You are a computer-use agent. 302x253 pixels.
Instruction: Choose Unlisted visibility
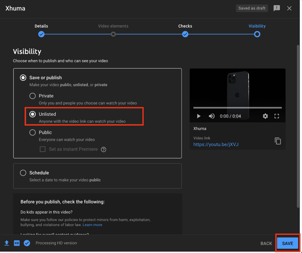click(x=32, y=114)
